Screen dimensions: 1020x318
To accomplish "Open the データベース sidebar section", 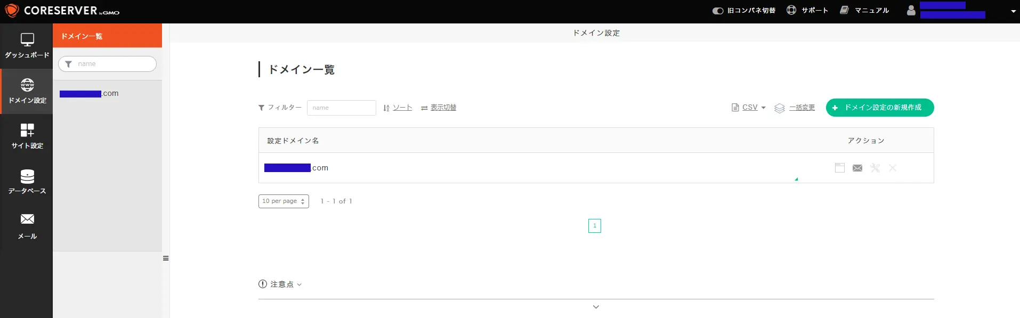I will click(27, 182).
